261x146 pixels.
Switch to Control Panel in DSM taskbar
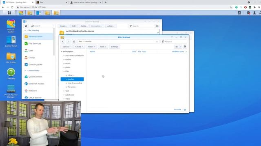pos(39,13)
